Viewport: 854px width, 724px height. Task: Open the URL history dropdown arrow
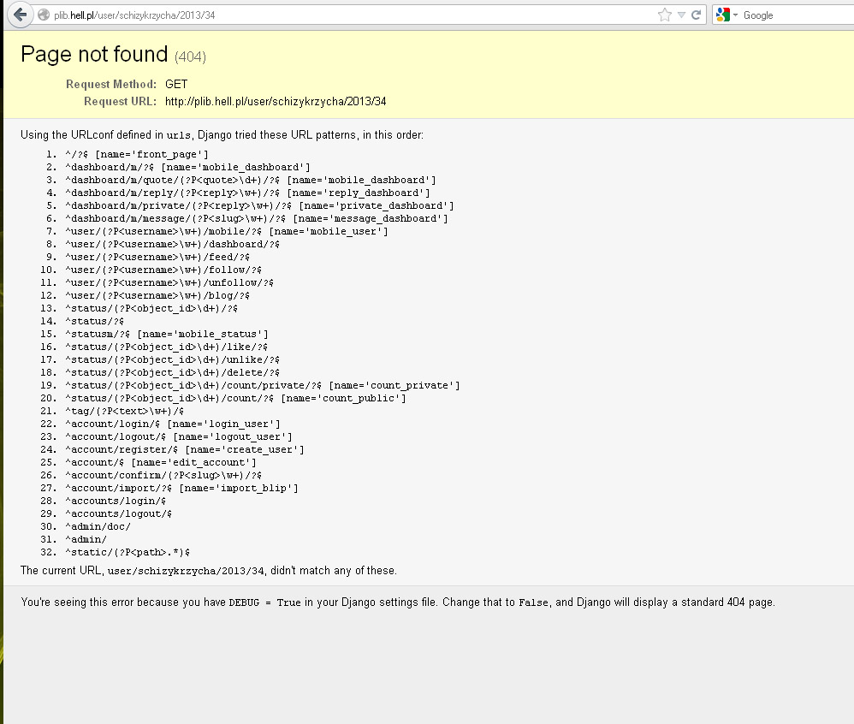pyautogui.click(x=681, y=15)
